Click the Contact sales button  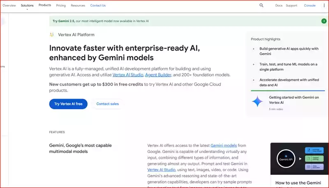pos(107,104)
